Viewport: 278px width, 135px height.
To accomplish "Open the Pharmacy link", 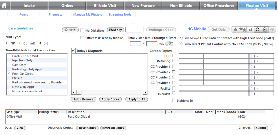I will coord(55,15).
